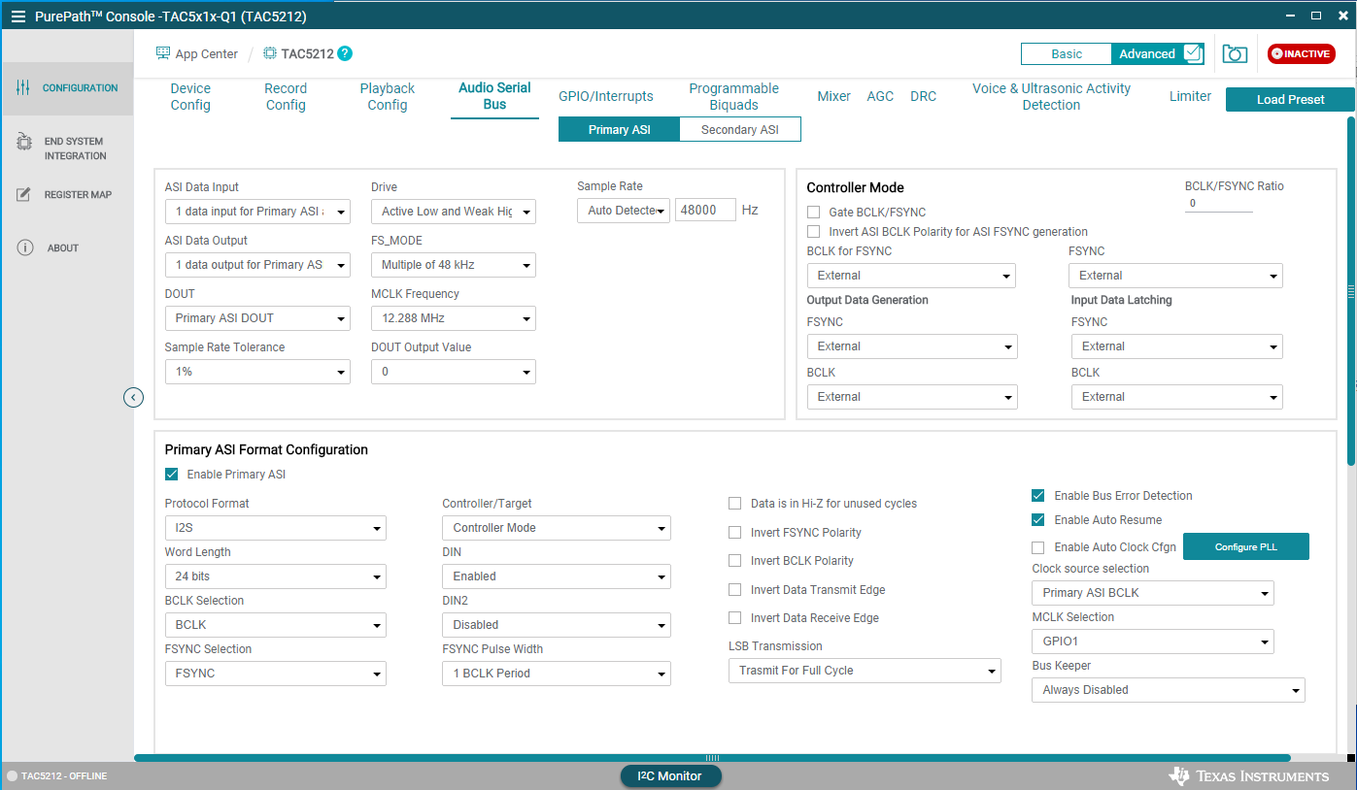This screenshot has height=790, width=1357.
Task: Click the Load Preset button
Action: (1290, 100)
